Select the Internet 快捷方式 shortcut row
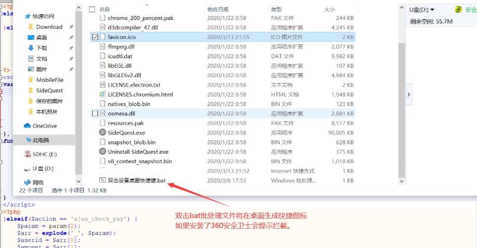This screenshot has height=248, width=477. tap(223, 171)
